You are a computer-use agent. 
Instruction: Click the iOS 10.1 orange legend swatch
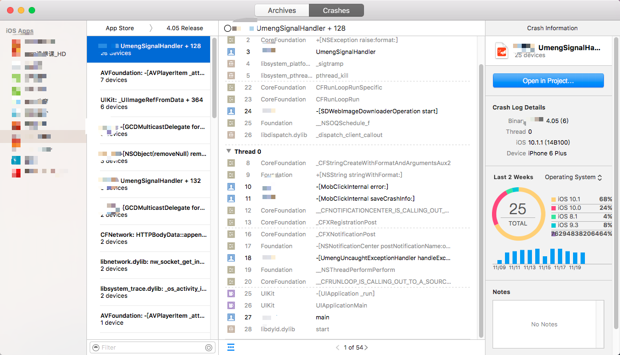[554, 200]
